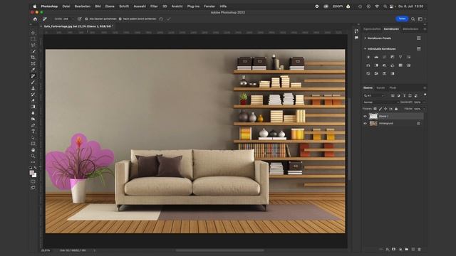456x256 pixels.
Task: Delete layer using trash icon
Action: 420,250
